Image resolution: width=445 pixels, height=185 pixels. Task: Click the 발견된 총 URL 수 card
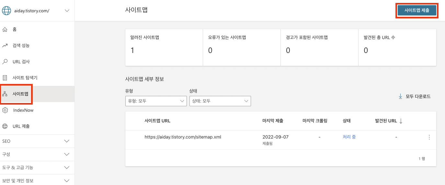(x=397, y=47)
